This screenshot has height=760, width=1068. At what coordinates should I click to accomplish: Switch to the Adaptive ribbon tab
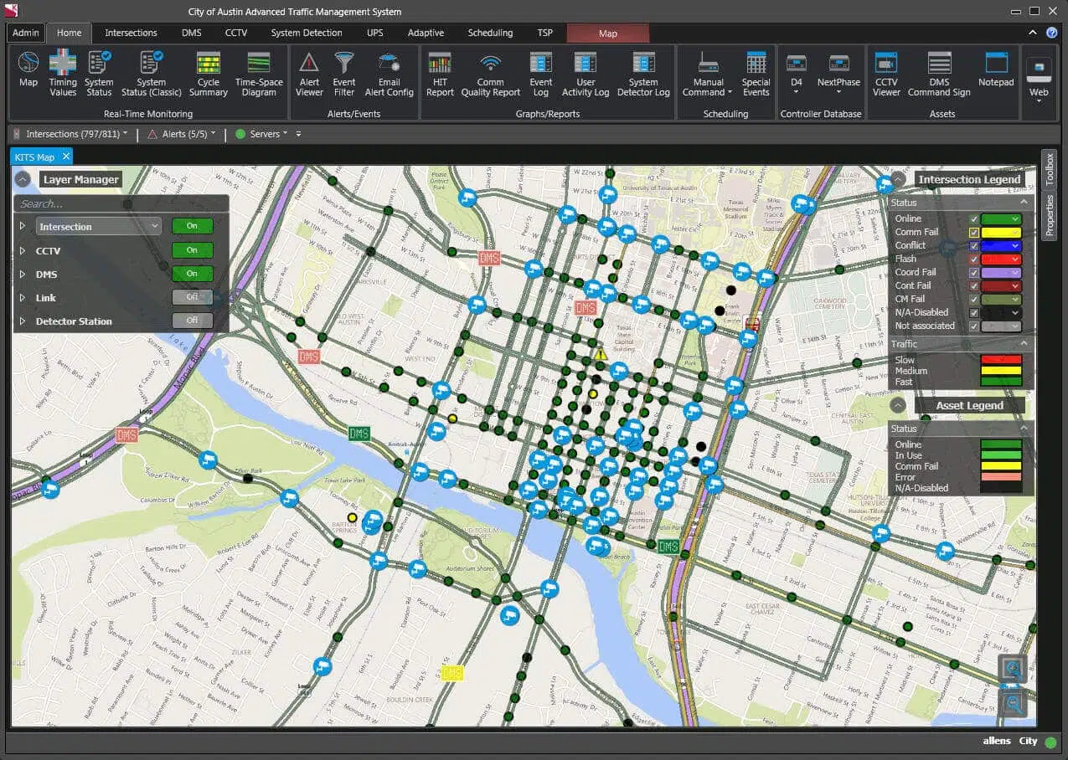click(x=426, y=33)
